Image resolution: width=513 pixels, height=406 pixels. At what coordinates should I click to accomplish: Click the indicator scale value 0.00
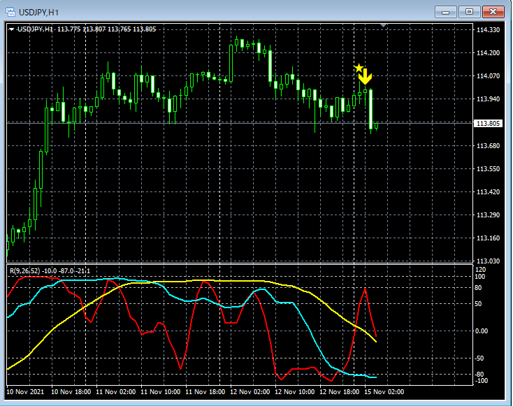coord(482,331)
